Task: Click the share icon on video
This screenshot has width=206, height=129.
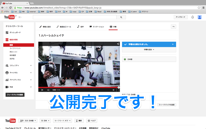Action: coord(118,44)
